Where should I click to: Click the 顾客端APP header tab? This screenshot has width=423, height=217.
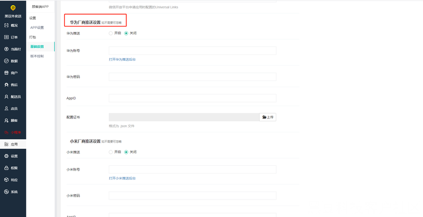click(x=40, y=6)
